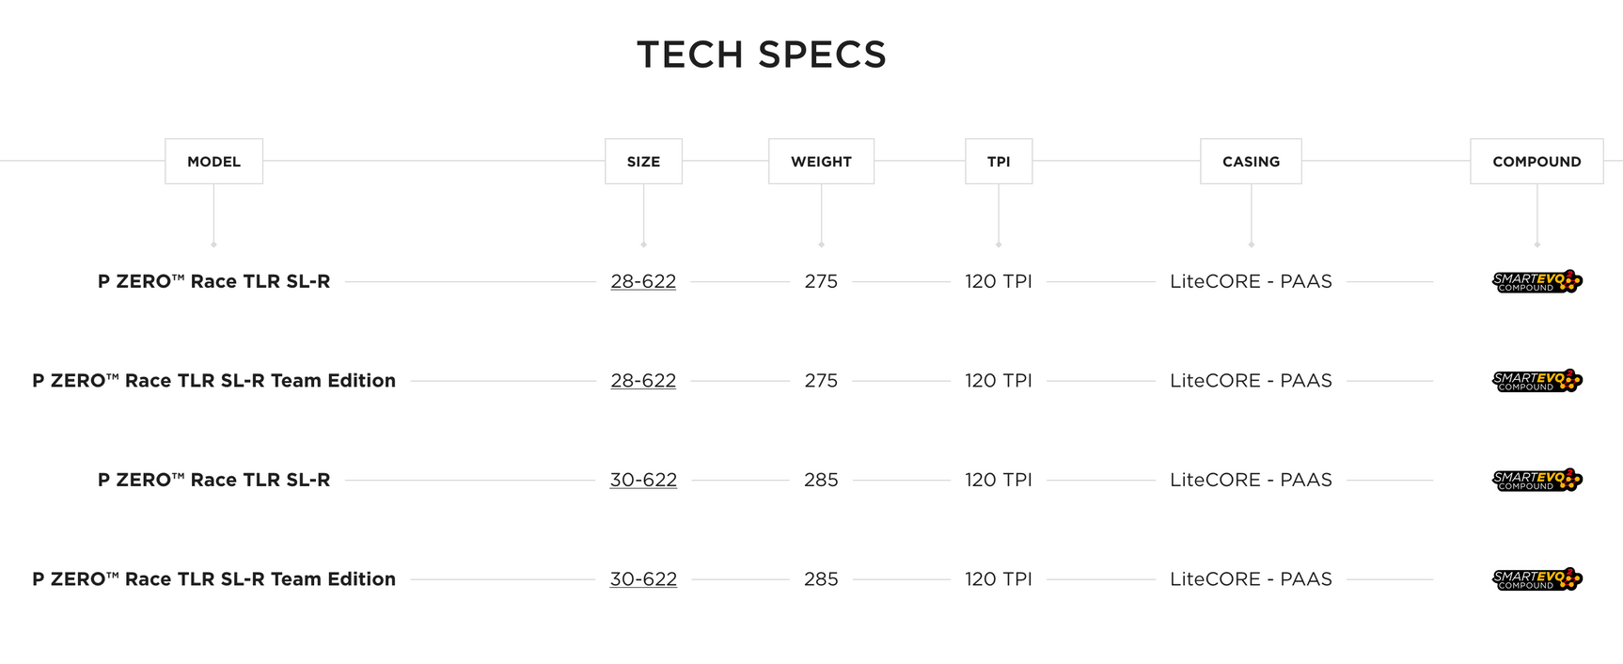Click SmartEVO logo for 30-622 SL-R non-Team row

[1536, 481]
